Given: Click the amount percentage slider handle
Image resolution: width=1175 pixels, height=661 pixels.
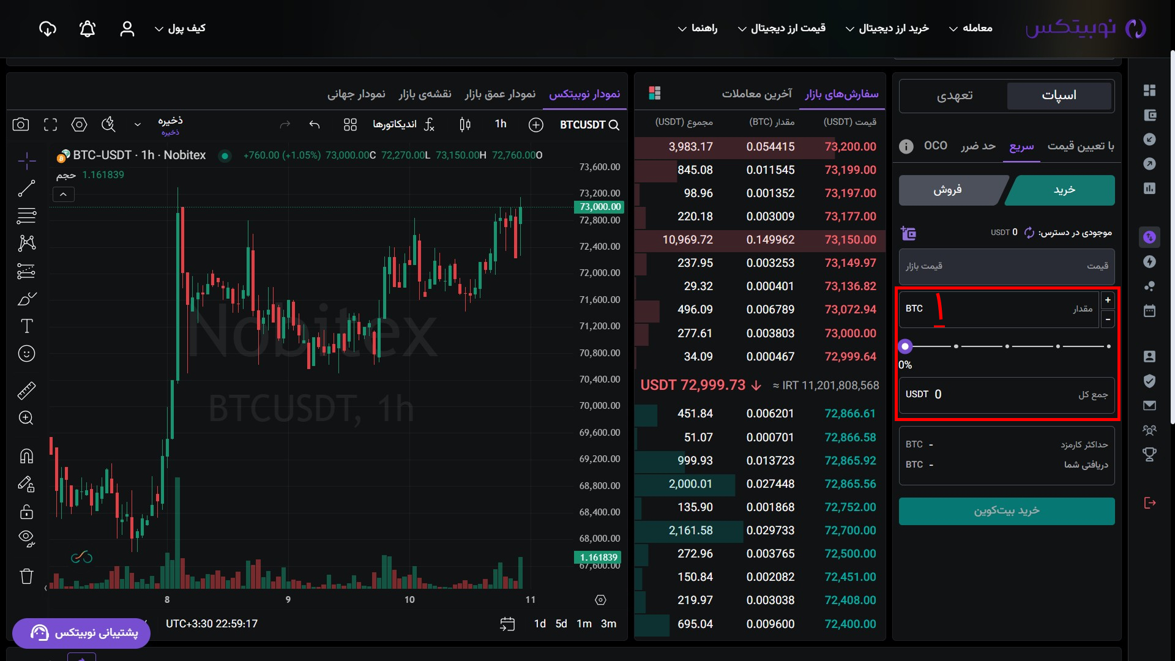Looking at the screenshot, I should [x=905, y=346].
